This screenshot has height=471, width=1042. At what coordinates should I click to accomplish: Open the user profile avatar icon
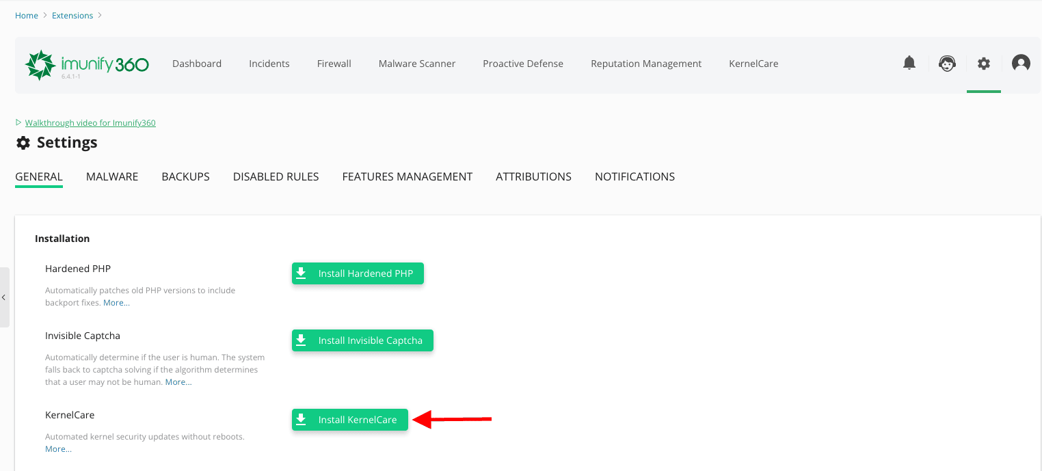coord(1021,64)
